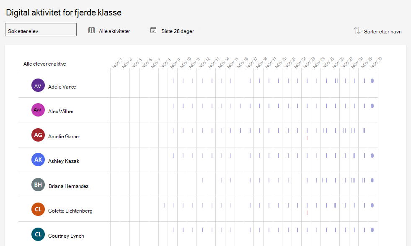The image size is (411, 246).
Task: Select Ashley Kazak's AK avatar
Action: [x=38, y=160]
